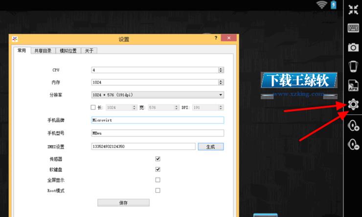Image resolution: width=362 pixels, height=217 pixels.
Task: Switch to the 模拟位置 tab
Action: pyautogui.click(x=68, y=51)
